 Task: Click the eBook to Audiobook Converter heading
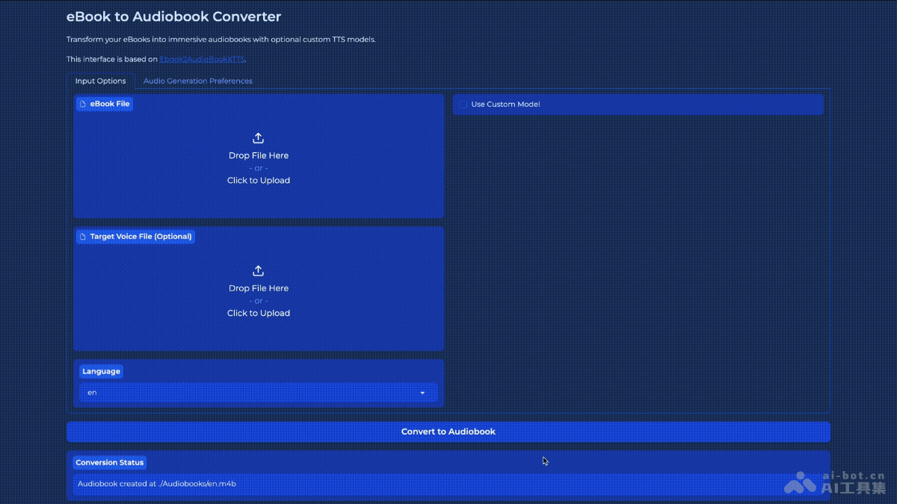(x=173, y=16)
